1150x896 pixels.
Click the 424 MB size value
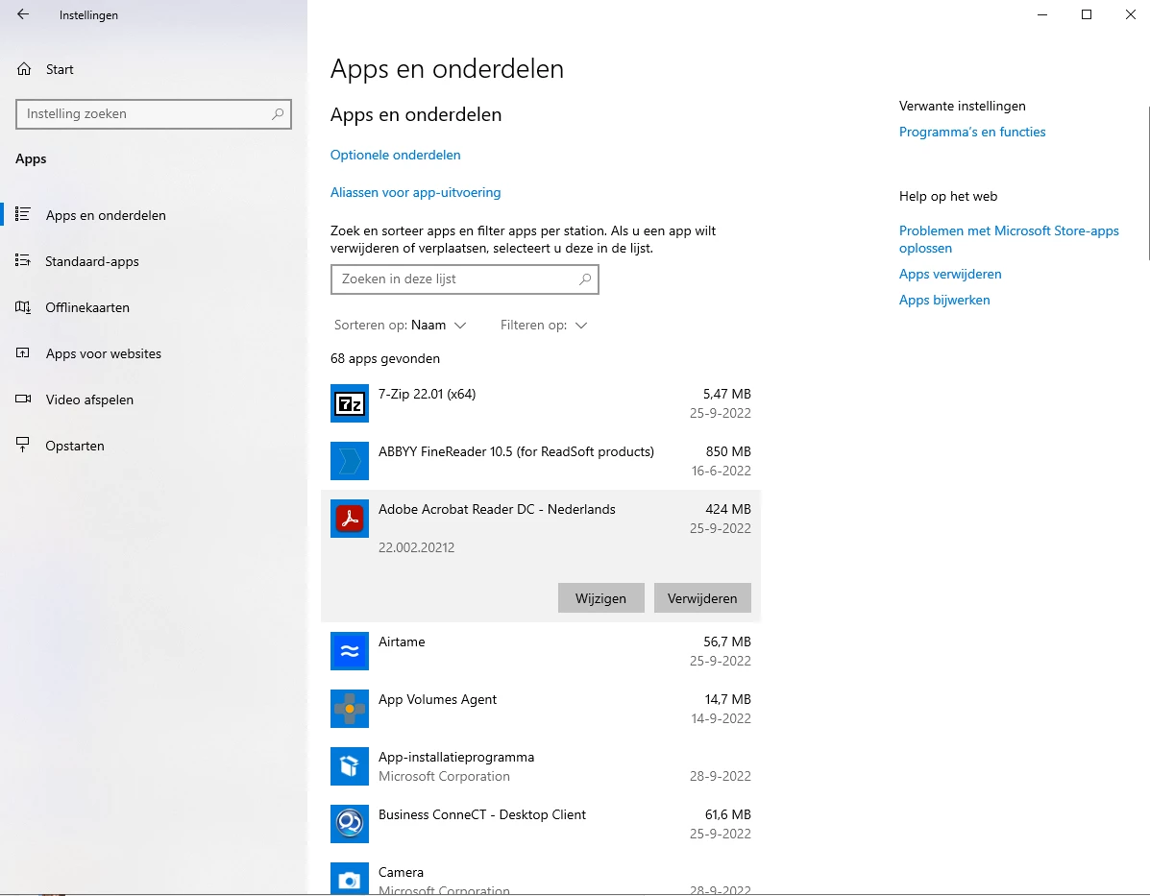point(728,509)
